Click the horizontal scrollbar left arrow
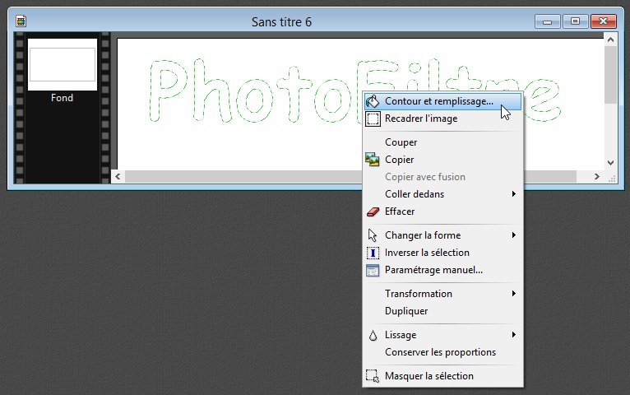This screenshot has height=395, width=630. tap(118, 176)
